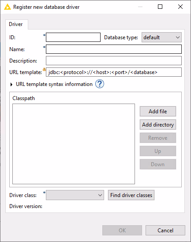Click the Classpath group label
This screenshot has height=242, width=191.
pyautogui.click(x=24, y=98)
